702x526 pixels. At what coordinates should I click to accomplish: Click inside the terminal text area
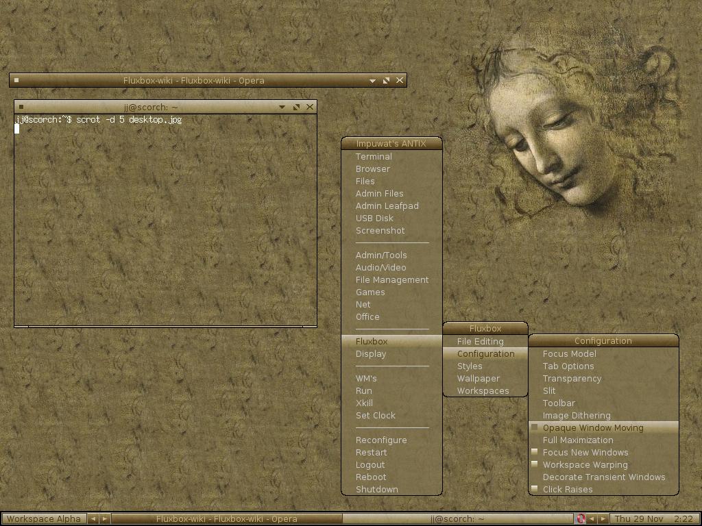pos(166,219)
